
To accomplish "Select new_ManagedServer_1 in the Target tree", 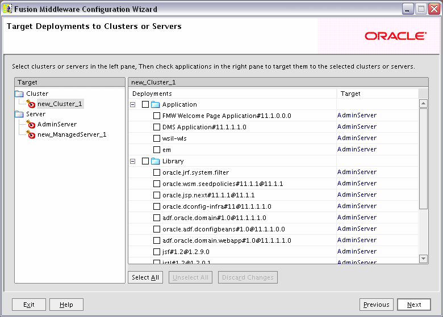I will 72,134.
